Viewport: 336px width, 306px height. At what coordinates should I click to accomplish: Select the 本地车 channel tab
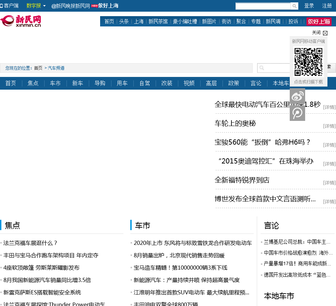[x=281, y=83]
